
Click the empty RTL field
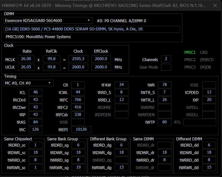(200, 122)
